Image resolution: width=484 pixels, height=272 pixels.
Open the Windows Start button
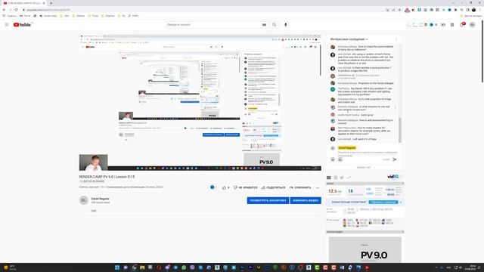tap(117, 267)
